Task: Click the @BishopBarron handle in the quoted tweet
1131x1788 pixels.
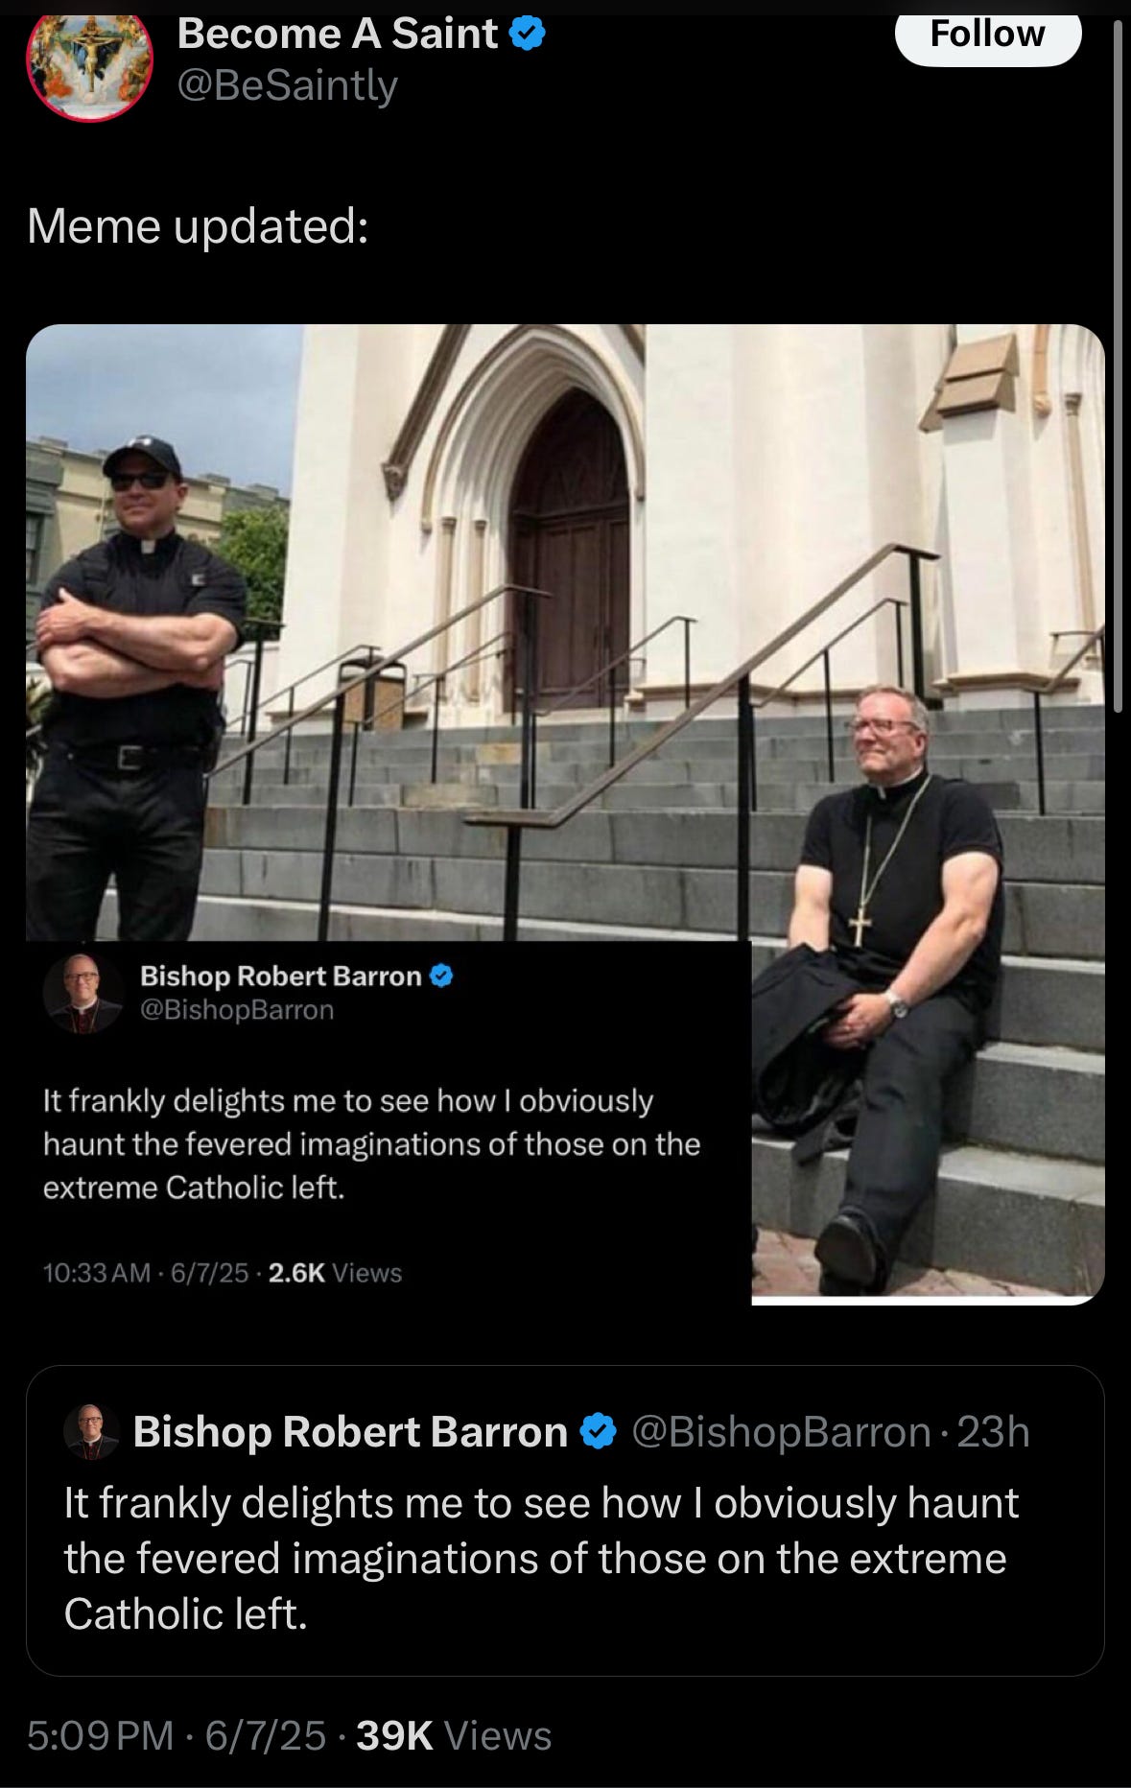Action: click(x=781, y=1432)
